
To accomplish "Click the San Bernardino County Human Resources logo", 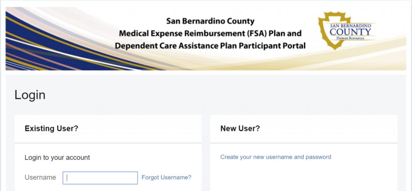I will (x=346, y=31).
